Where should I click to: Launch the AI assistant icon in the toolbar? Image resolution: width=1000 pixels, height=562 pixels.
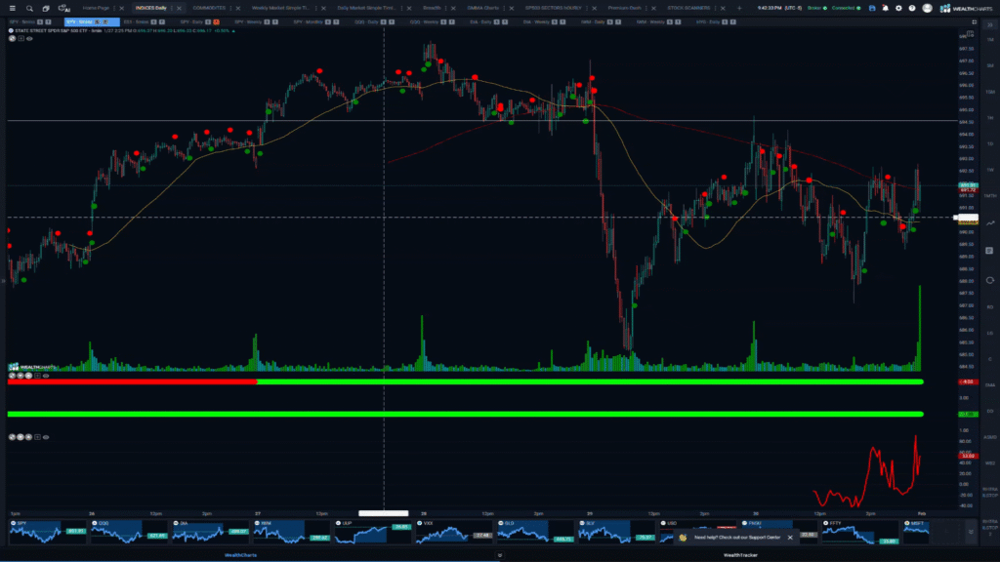tap(62, 8)
